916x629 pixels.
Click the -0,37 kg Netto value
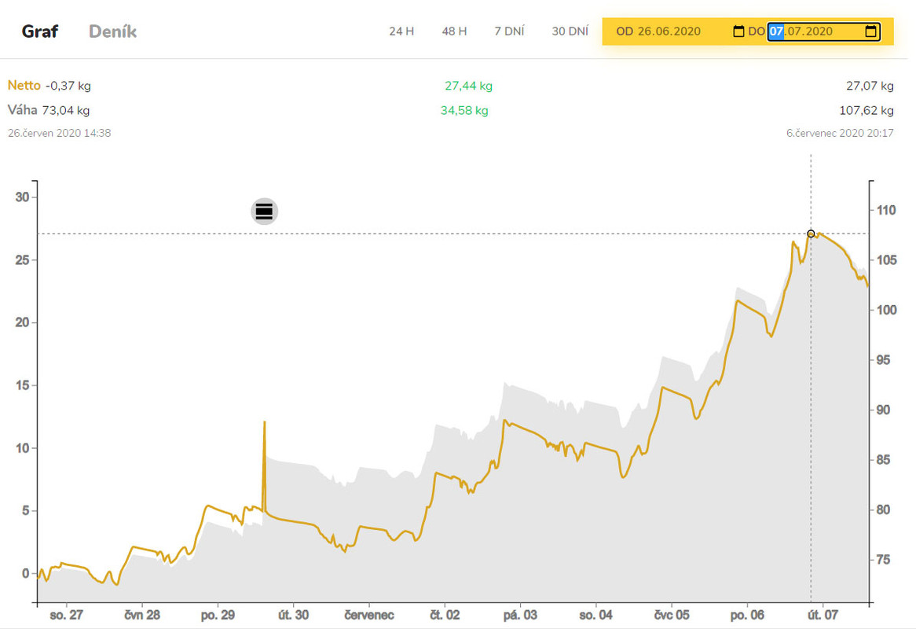68,86
